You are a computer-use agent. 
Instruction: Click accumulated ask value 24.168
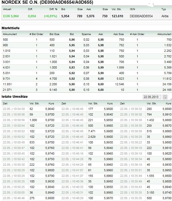pyautogui.click(x=167, y=90)
